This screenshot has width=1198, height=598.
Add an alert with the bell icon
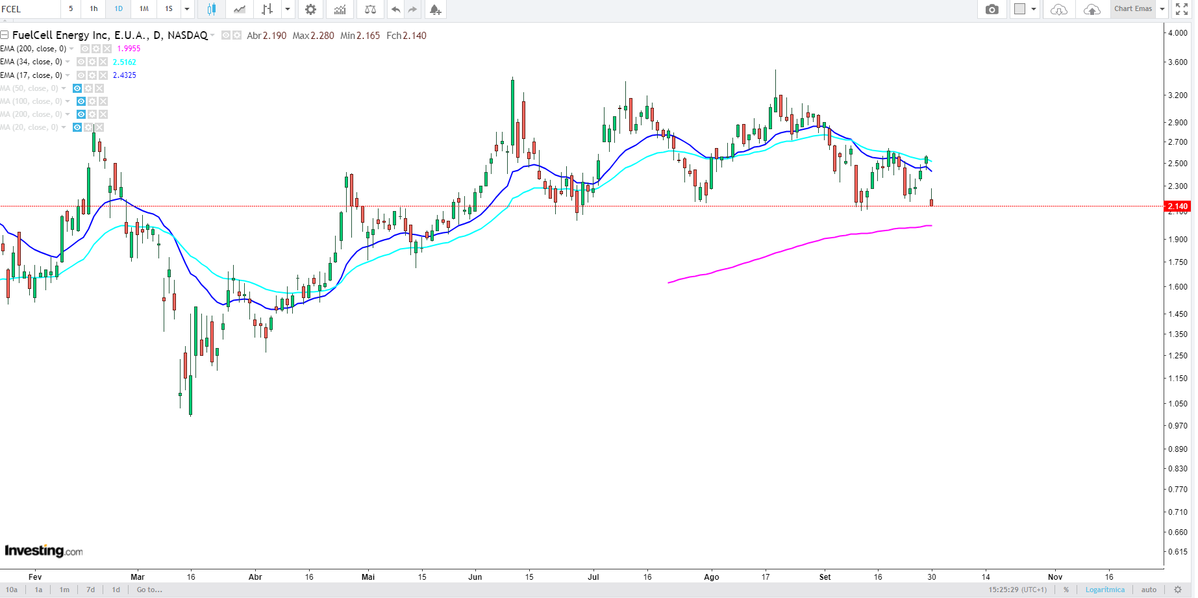[x=435, y=9]
